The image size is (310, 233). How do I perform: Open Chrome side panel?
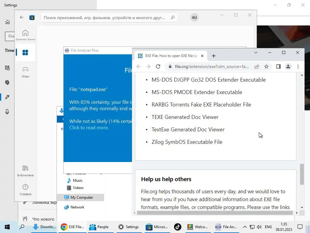(x=279, y=66)
